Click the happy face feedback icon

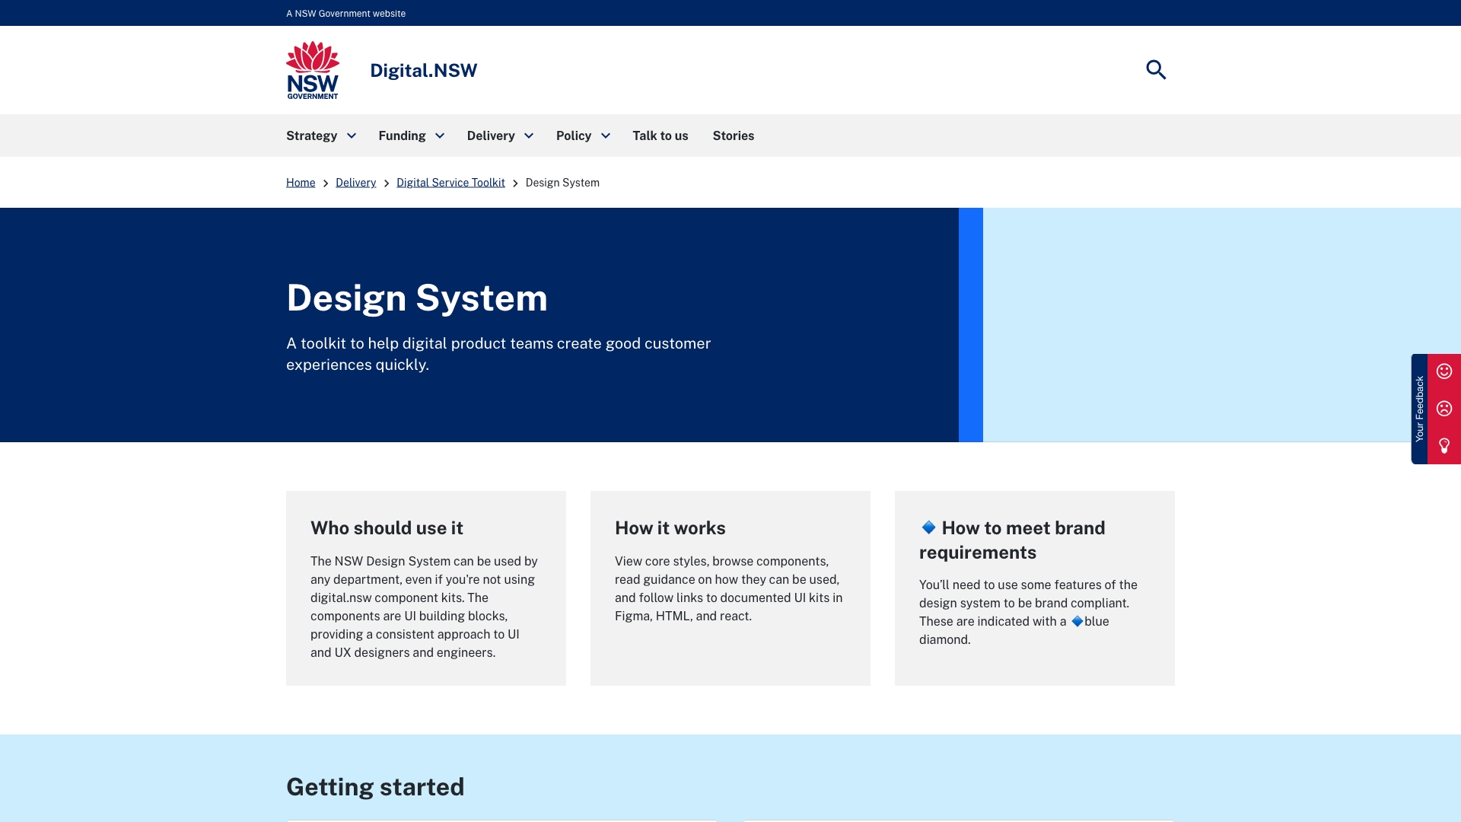1443,371
